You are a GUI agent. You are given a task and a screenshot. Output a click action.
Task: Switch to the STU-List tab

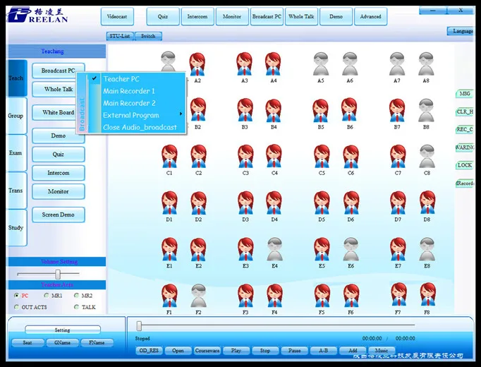coord(120,36)
